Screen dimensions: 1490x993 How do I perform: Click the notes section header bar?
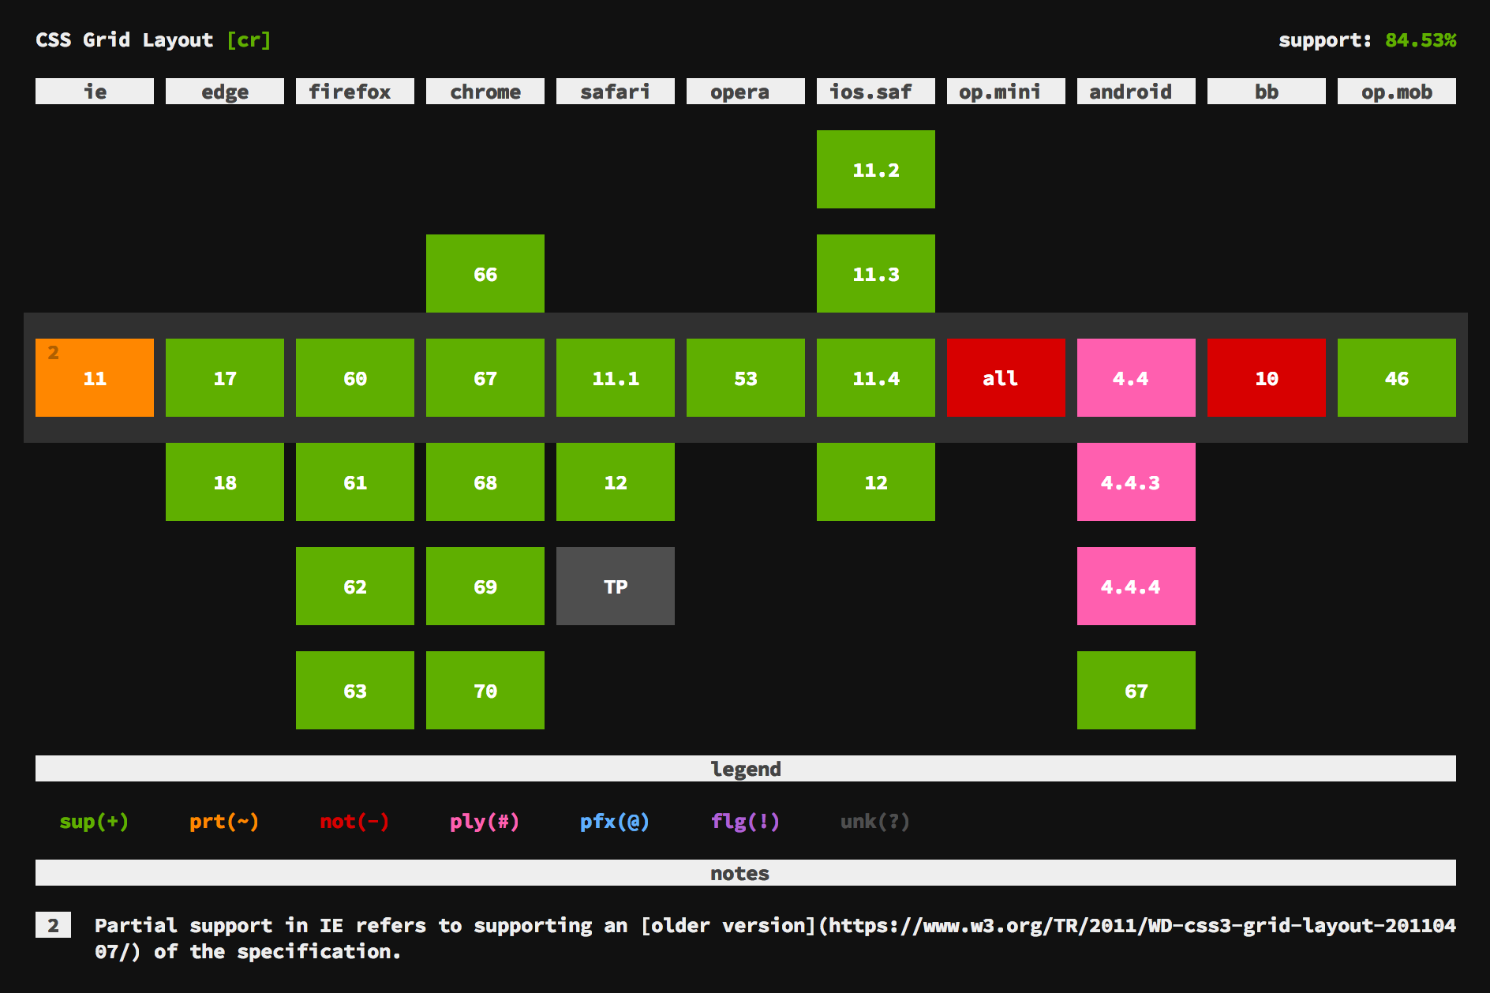(x=746, y=873)
